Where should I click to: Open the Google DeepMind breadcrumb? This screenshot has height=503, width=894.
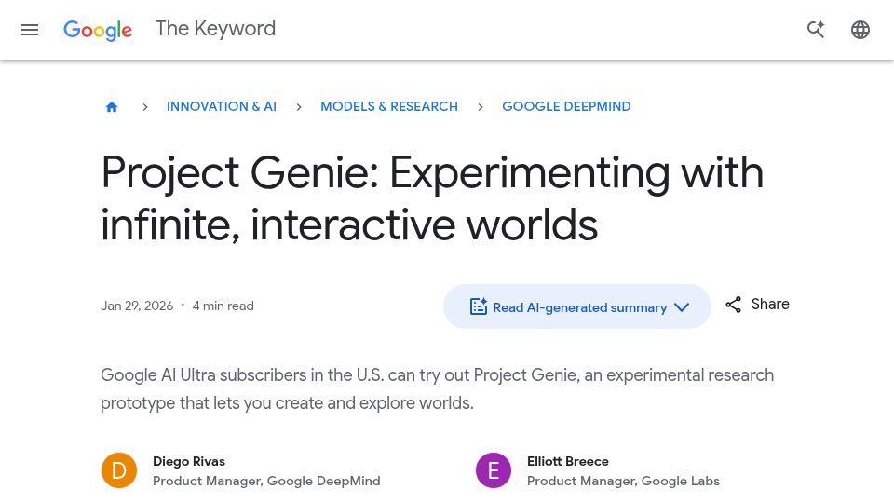(566, 106)
